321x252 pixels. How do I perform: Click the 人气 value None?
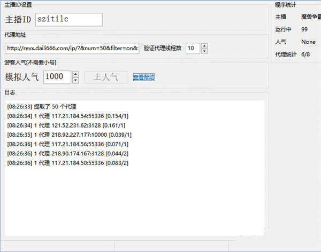308,42
